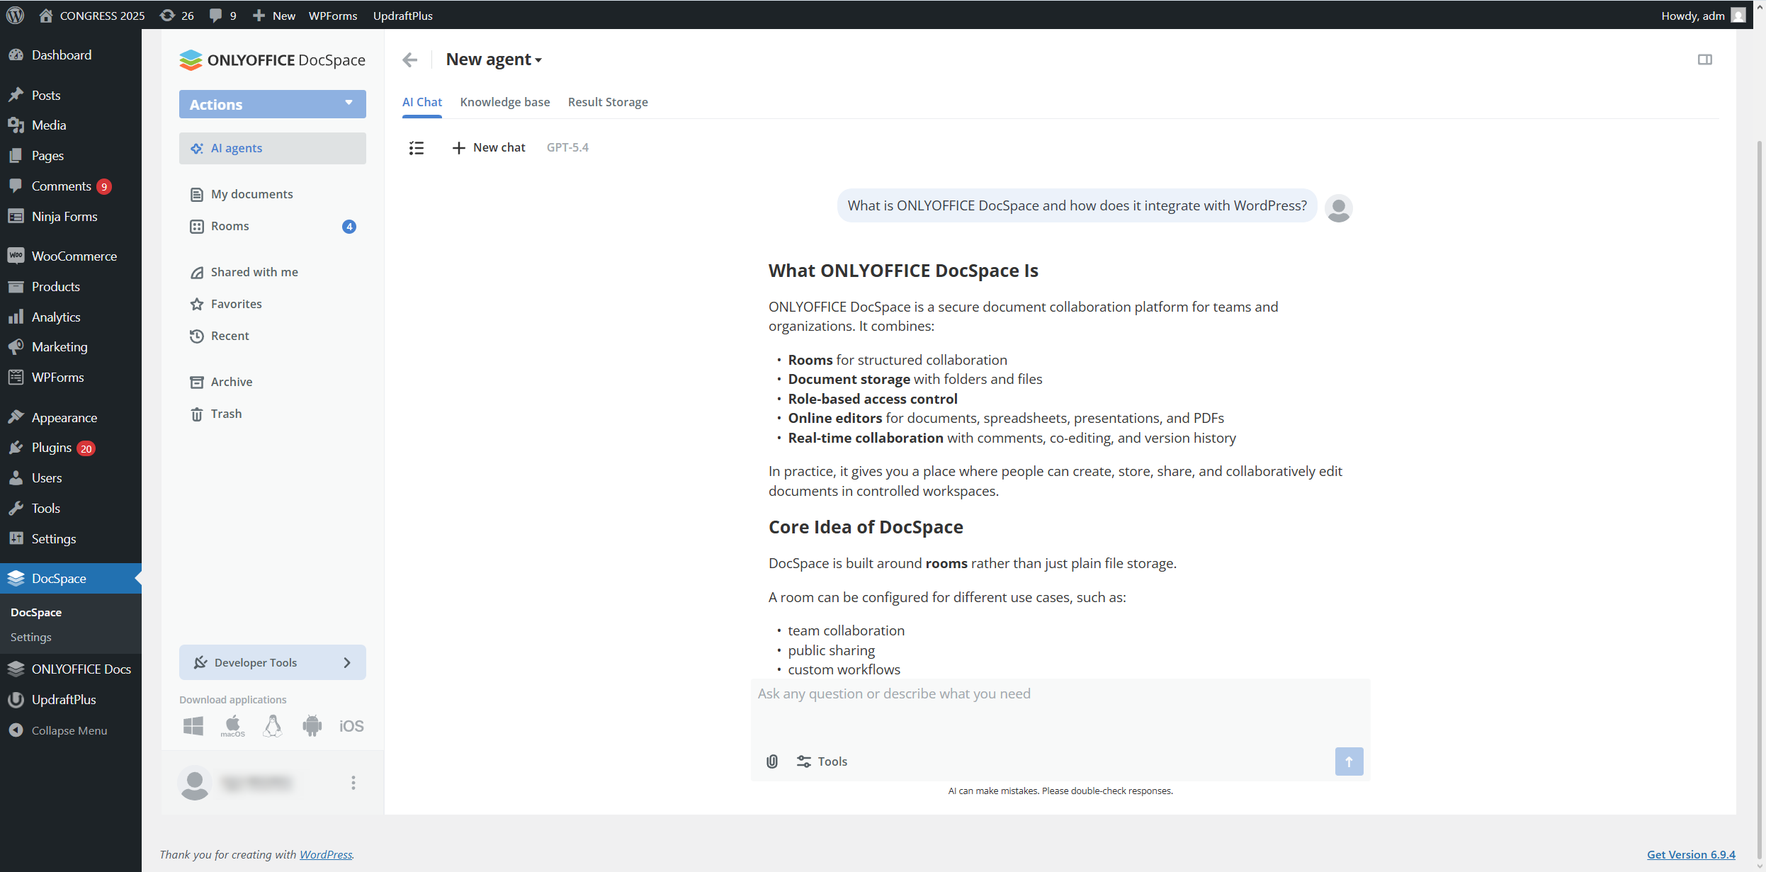Go back using the left arrow icon
1766x872 pixels.
coord(409,60)
